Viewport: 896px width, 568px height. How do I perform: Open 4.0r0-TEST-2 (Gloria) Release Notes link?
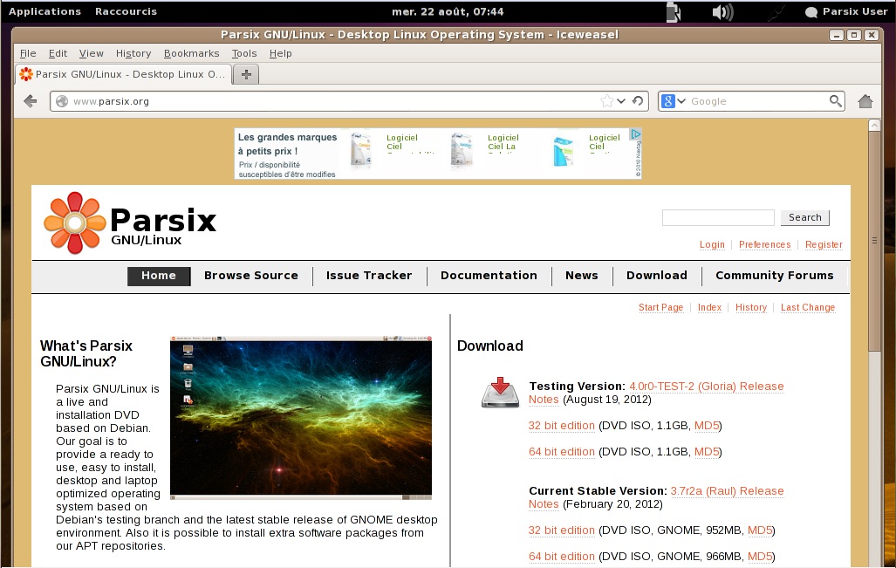(707, 387)
